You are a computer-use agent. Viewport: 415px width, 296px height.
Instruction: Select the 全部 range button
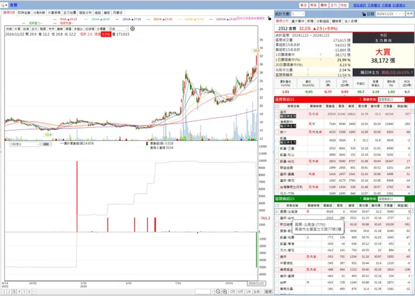point(256,292)
